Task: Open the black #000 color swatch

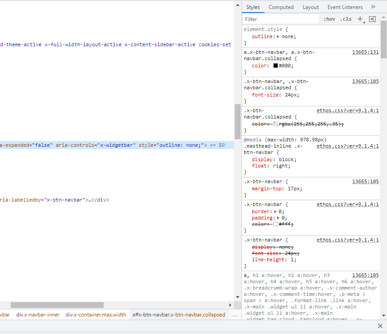Action: tap(276, 66)
